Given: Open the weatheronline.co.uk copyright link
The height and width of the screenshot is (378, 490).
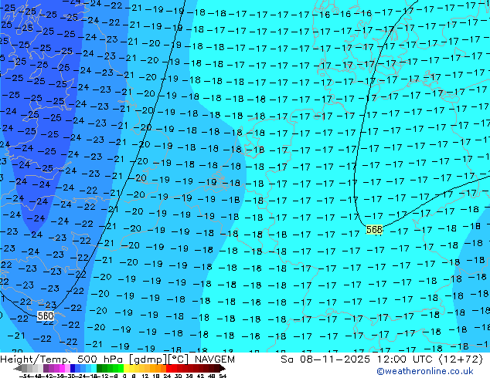Looking at the screenshot, I should coord(425,371).
